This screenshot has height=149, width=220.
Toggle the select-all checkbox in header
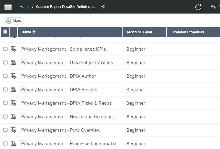(x=5, y=32)
